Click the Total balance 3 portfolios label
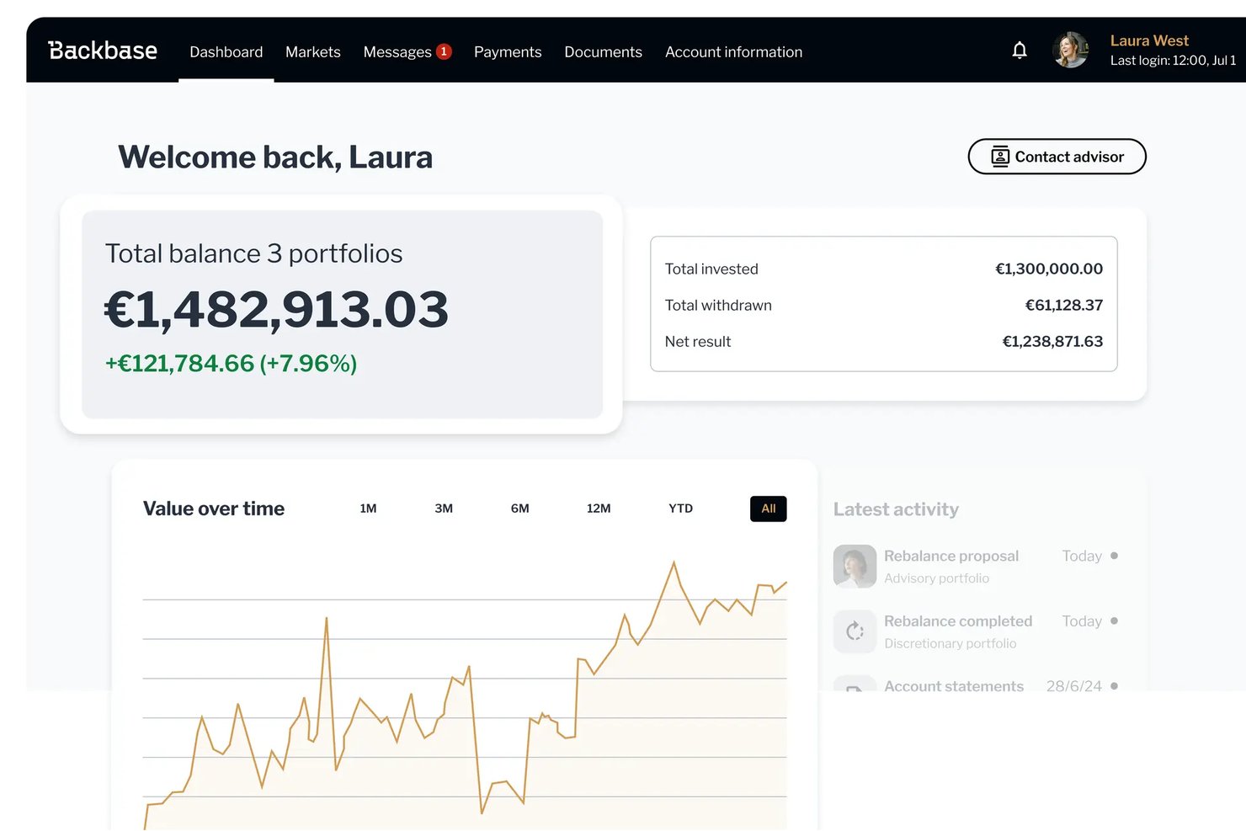 [253, 253]
